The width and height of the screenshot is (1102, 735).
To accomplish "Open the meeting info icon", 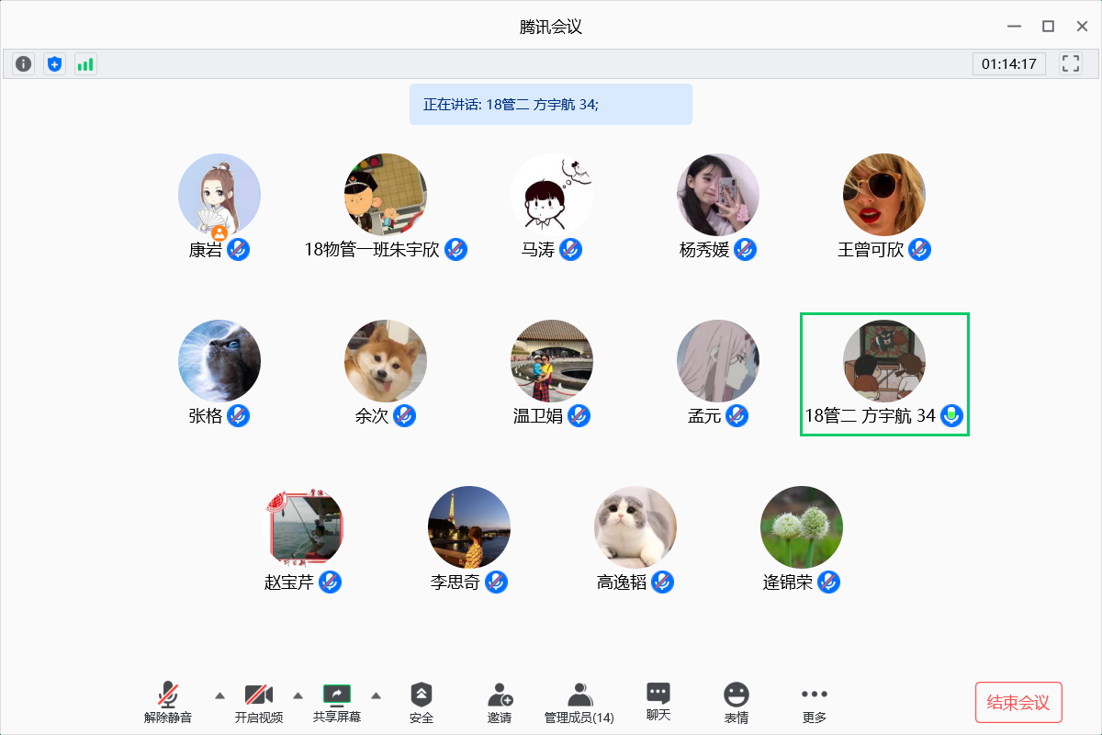I will point(24,64).
